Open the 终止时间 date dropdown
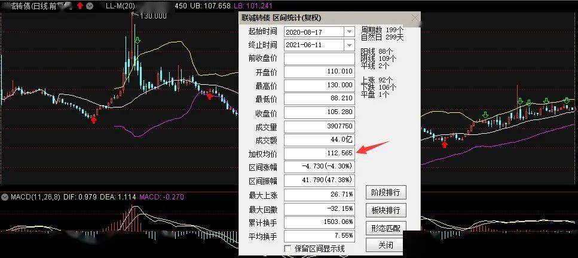Screen dimensions: 578x258 pos(349,45)
